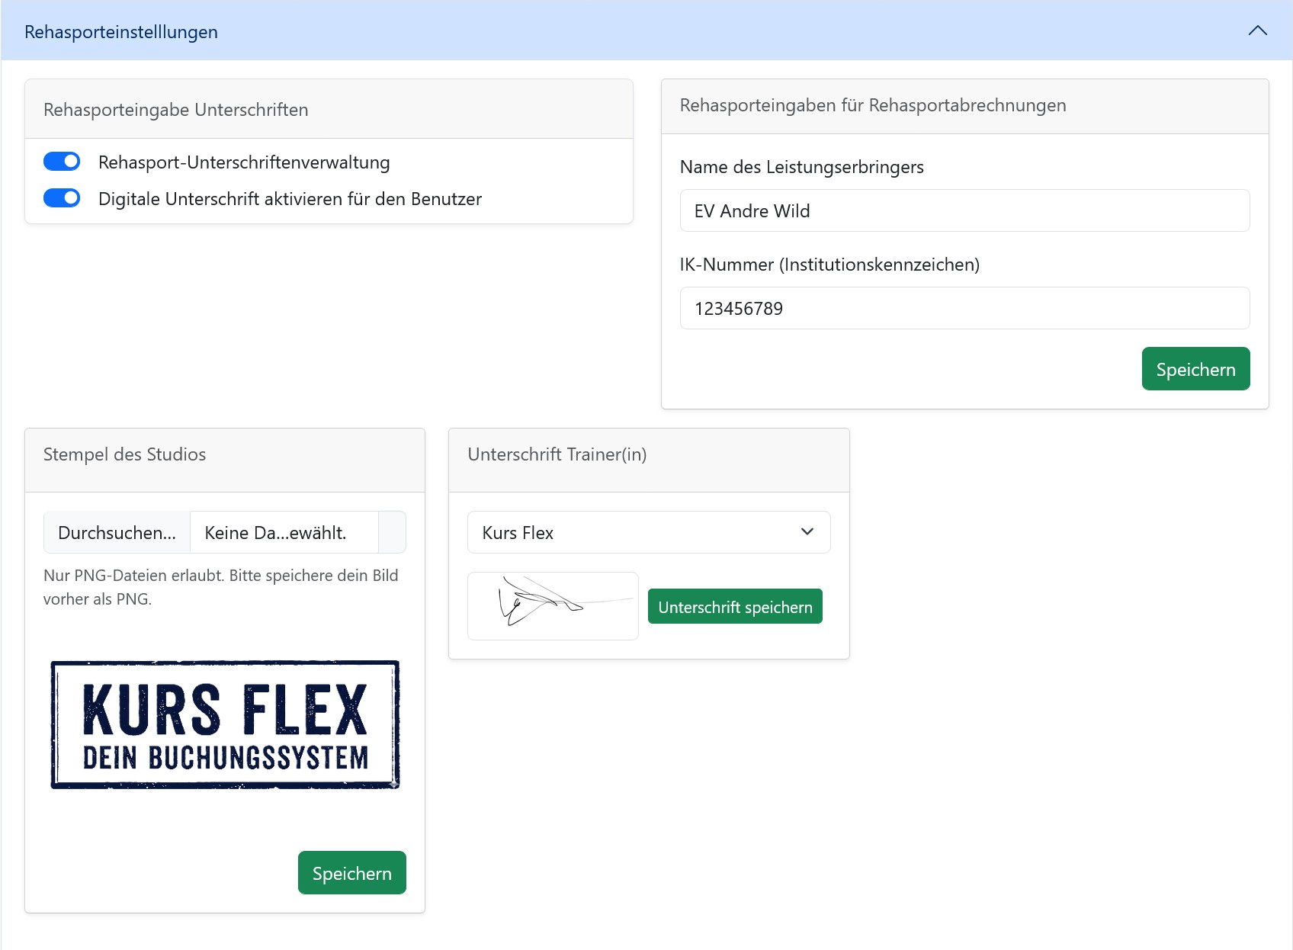Click the Rehasporteingaben für Rehasportabrechnungen heading
1293x950 pixels.
pos(873,105)
